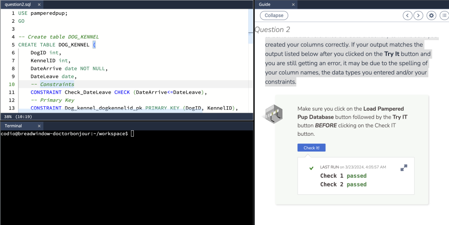The image size is (449, 225).
Task: Open guide settings gear icon
Action: pyautogui.click(x=431, y=15)
